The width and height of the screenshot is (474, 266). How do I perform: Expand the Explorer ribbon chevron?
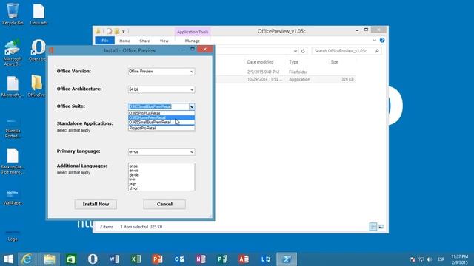[x=375, y=40]
